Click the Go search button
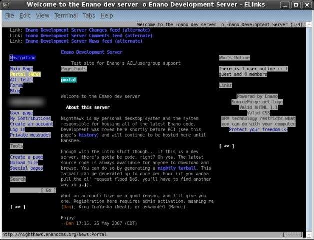 click(48, 190)
